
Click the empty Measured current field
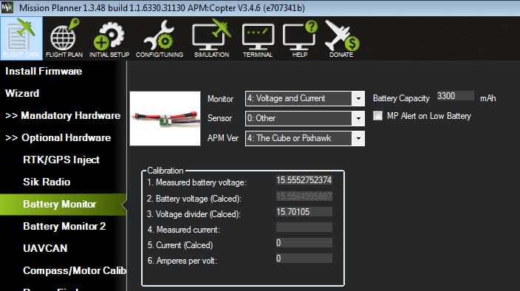tap(304, 227)
